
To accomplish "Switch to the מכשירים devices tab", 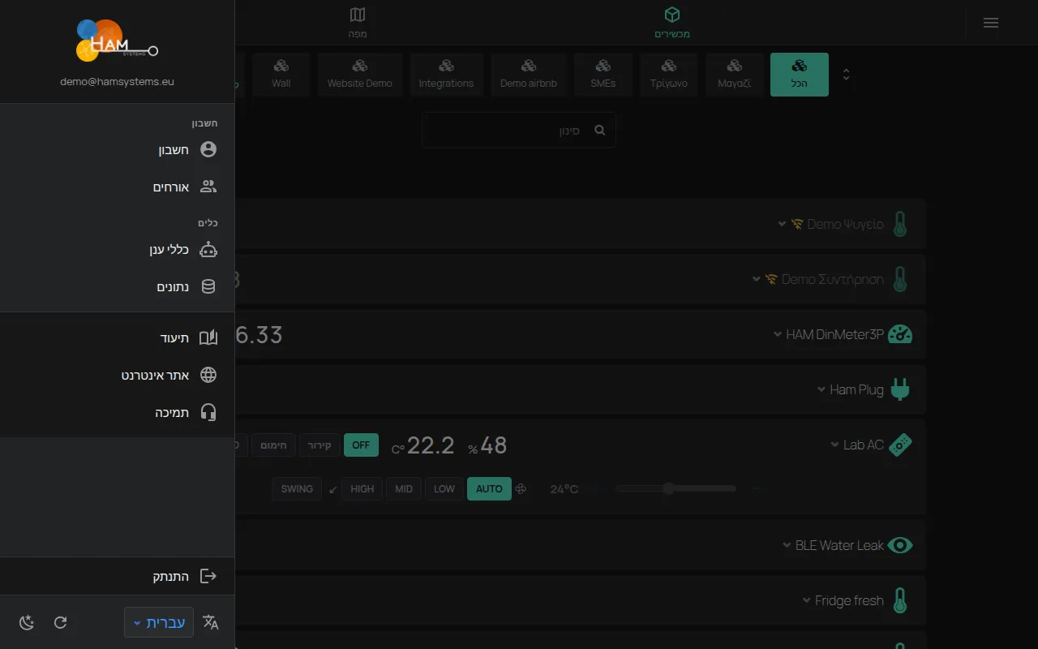I will coord(672,23).
